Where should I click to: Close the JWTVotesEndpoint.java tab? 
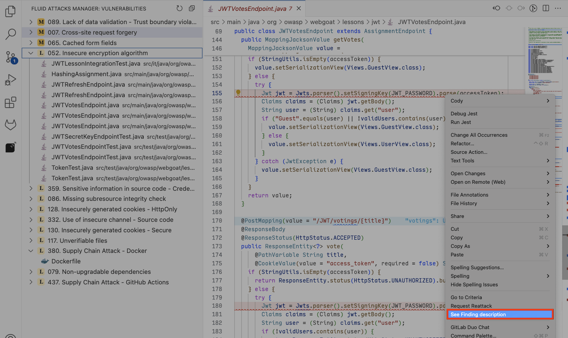(299, 8)
